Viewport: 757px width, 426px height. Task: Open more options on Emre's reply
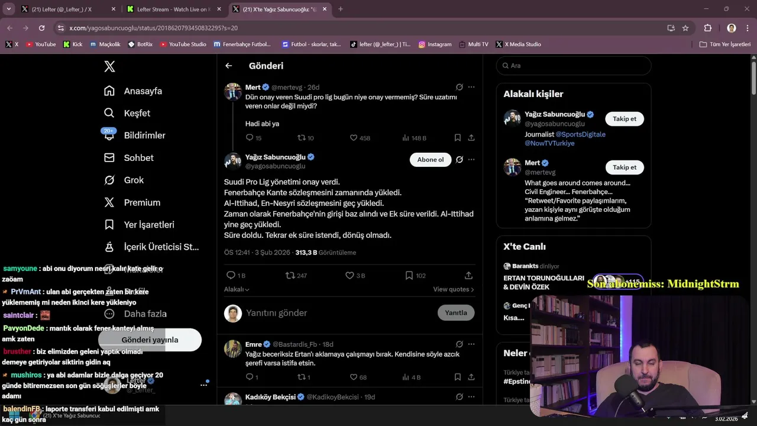click(471, 344)
